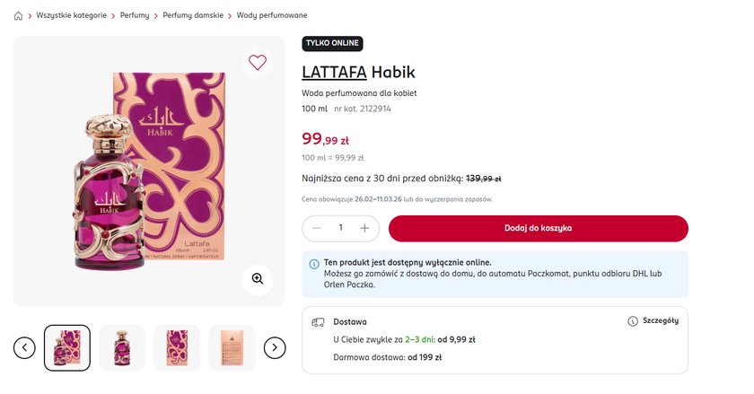Select third thumbnail showing box front

coord(177,347)
